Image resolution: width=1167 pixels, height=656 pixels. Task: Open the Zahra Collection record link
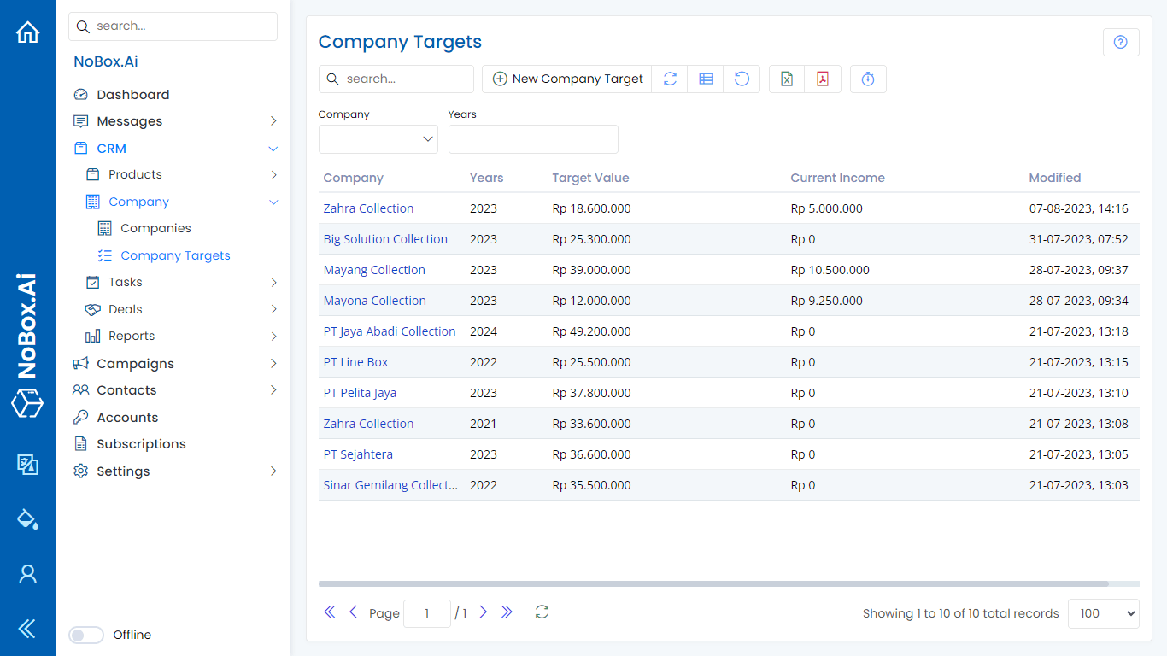click(x=368, y=208)
